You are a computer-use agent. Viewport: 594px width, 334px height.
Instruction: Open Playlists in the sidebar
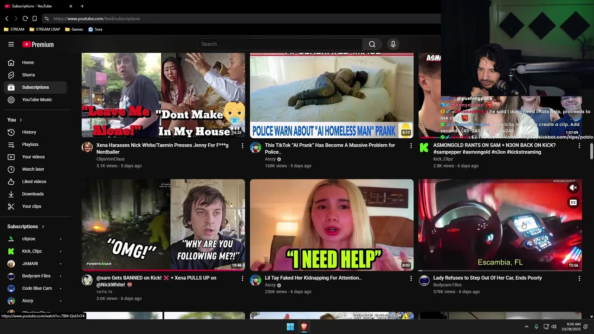(x=35, y=145)
